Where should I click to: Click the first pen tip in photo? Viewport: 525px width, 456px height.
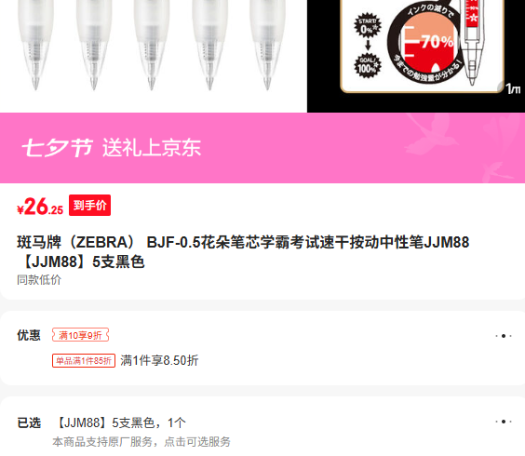tap(35, 82)
